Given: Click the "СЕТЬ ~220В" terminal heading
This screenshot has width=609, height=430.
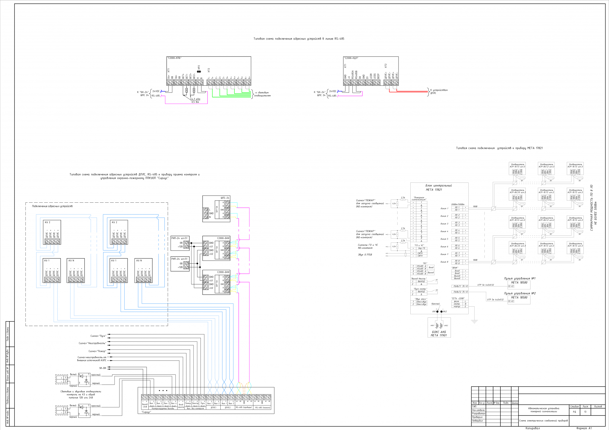Looking at the screenshot, I should point(458,298).
